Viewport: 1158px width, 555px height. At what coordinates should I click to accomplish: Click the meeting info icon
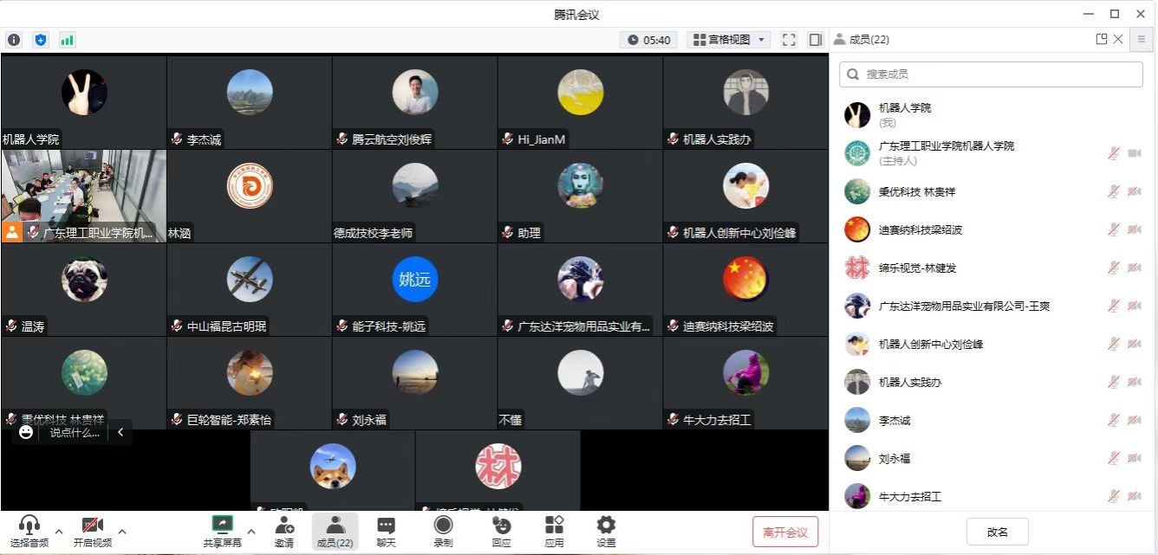[x=14, y=40]
